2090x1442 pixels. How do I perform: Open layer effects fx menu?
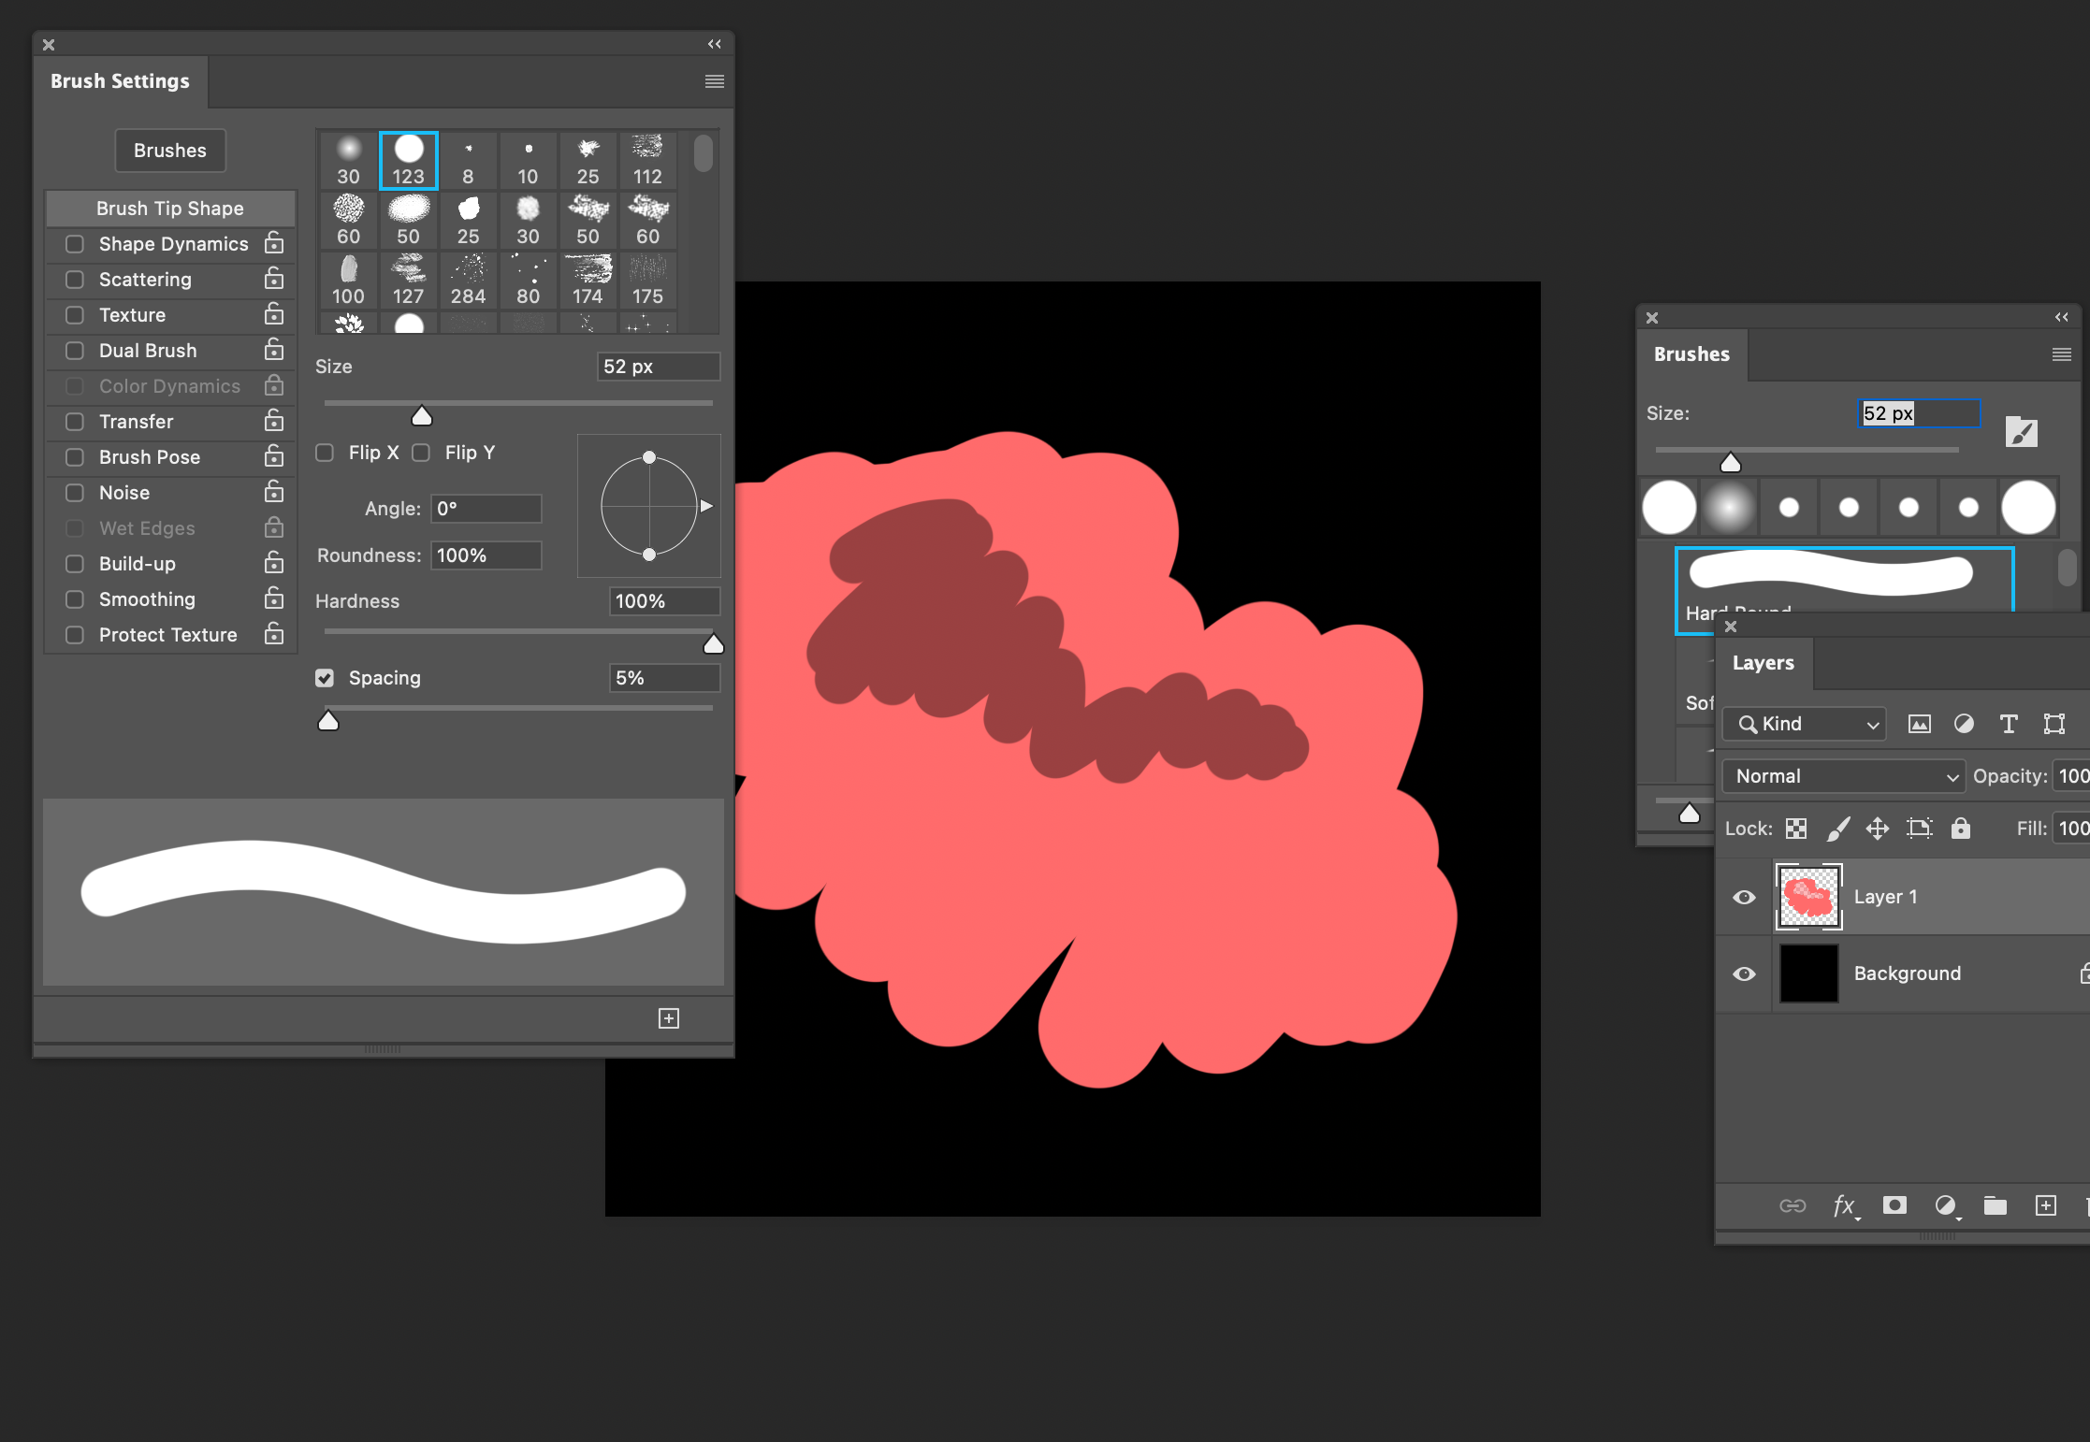click(x=1844, y=1205)
